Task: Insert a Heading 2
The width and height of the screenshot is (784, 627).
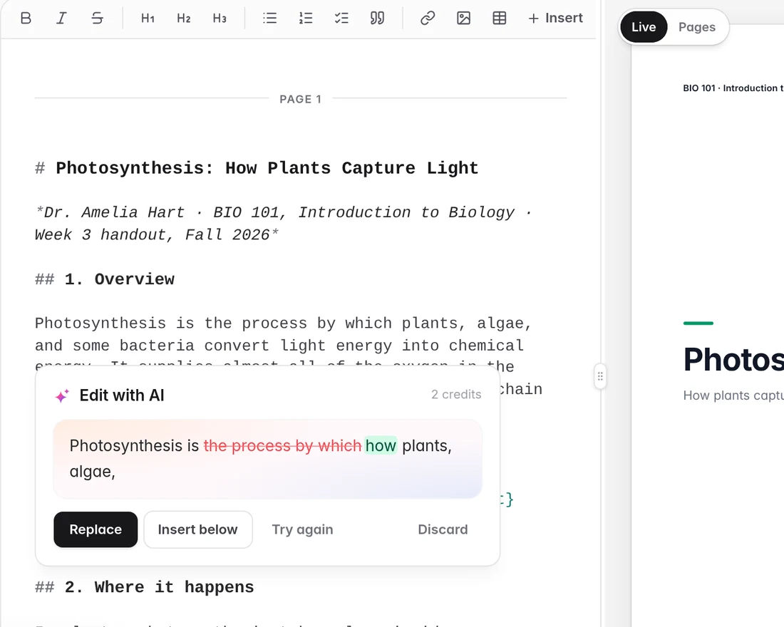Action: coord(183,19)
